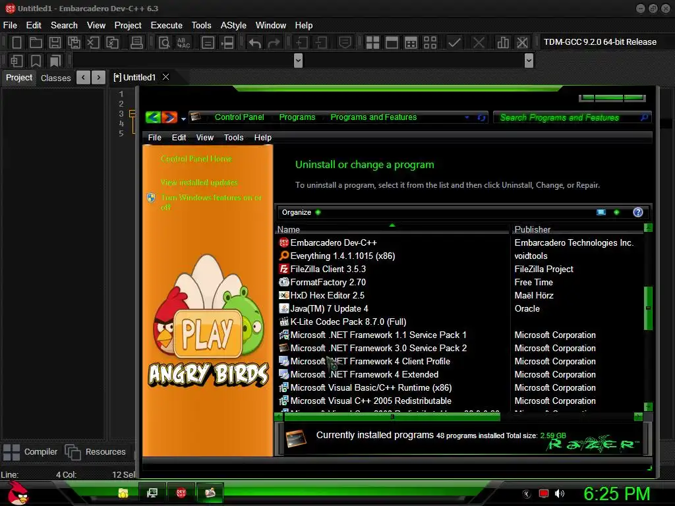Image resolution: width=675 pixels, height=506 pixels.
Task: Open the class selector dropdown in toolbar
Action: pyautogui.click(x=298, y=61)
